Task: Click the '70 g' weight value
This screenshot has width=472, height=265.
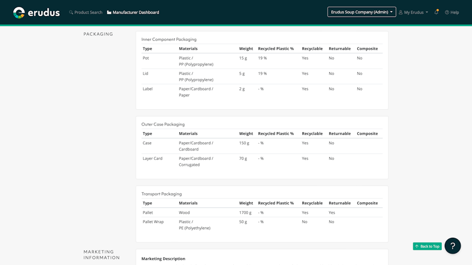Action: pyautogui.click(x=243, y=158)
